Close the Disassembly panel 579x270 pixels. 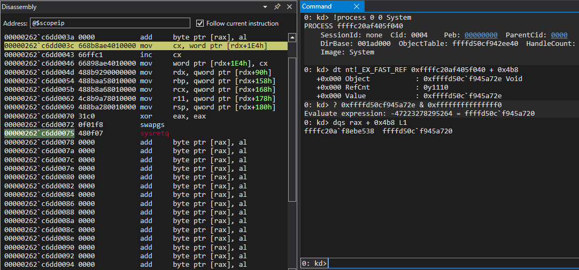289,7
